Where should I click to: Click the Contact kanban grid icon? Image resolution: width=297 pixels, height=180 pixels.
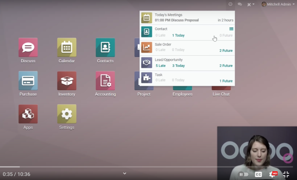(x=231, y=29)
